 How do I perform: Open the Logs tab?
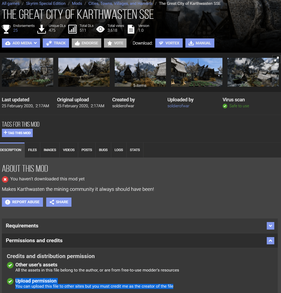(x=119, y=150)
